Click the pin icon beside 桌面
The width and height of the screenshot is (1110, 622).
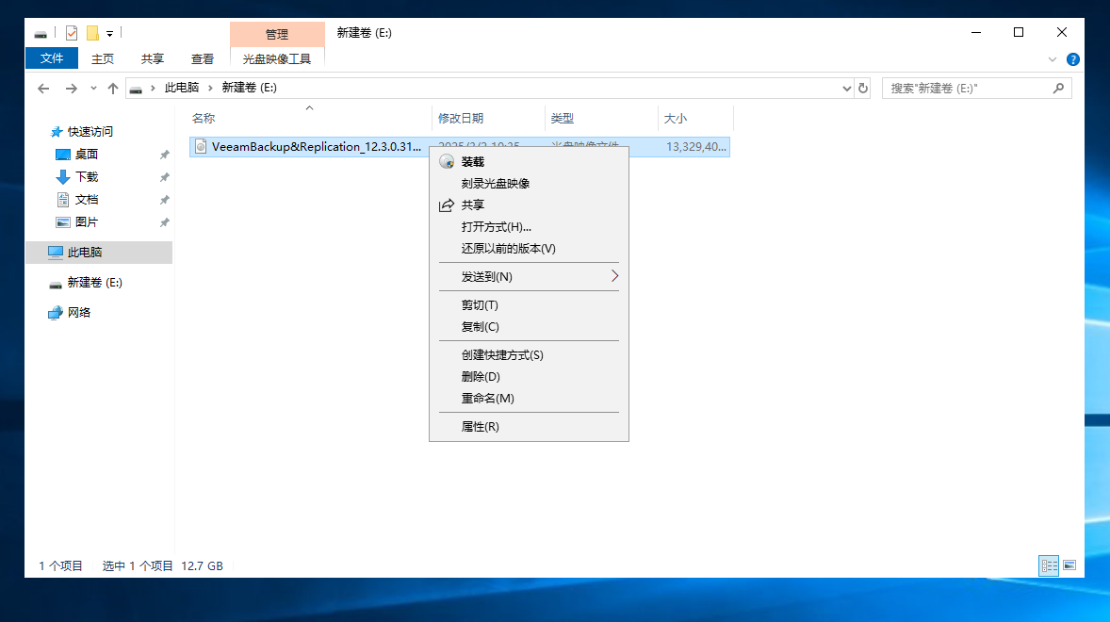coord(164,155)
